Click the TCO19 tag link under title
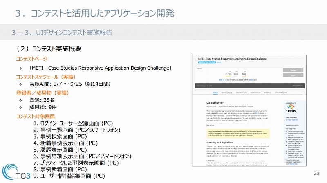Screen dimensions: 327x183 click(x=219, y=62)
